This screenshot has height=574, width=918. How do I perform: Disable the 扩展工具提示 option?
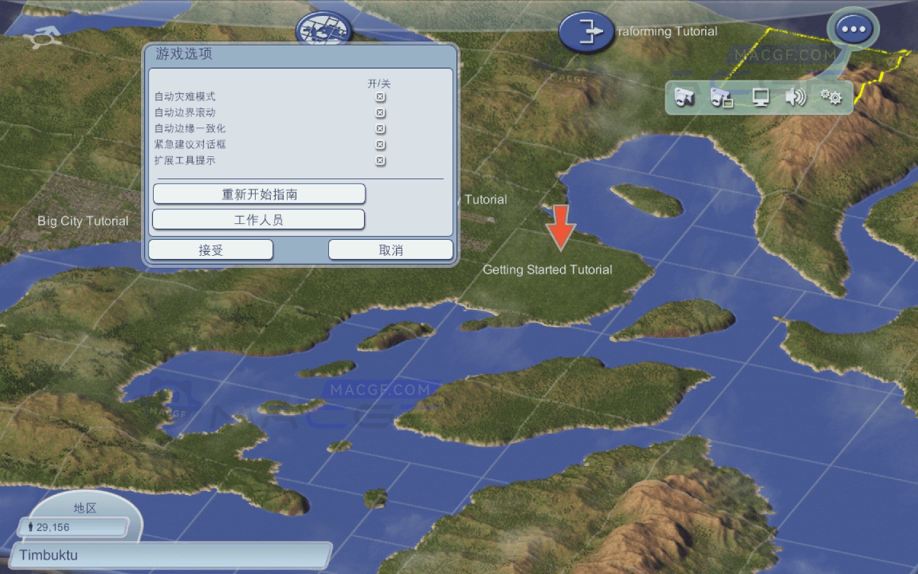pos(380,161)
